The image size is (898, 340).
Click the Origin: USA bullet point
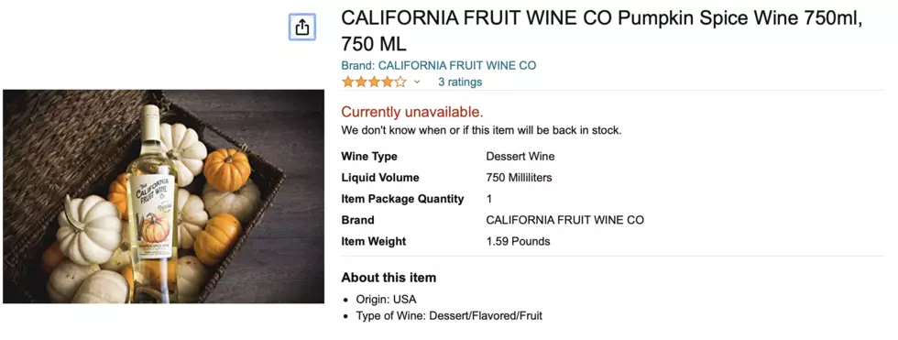[x=386, y=300]
